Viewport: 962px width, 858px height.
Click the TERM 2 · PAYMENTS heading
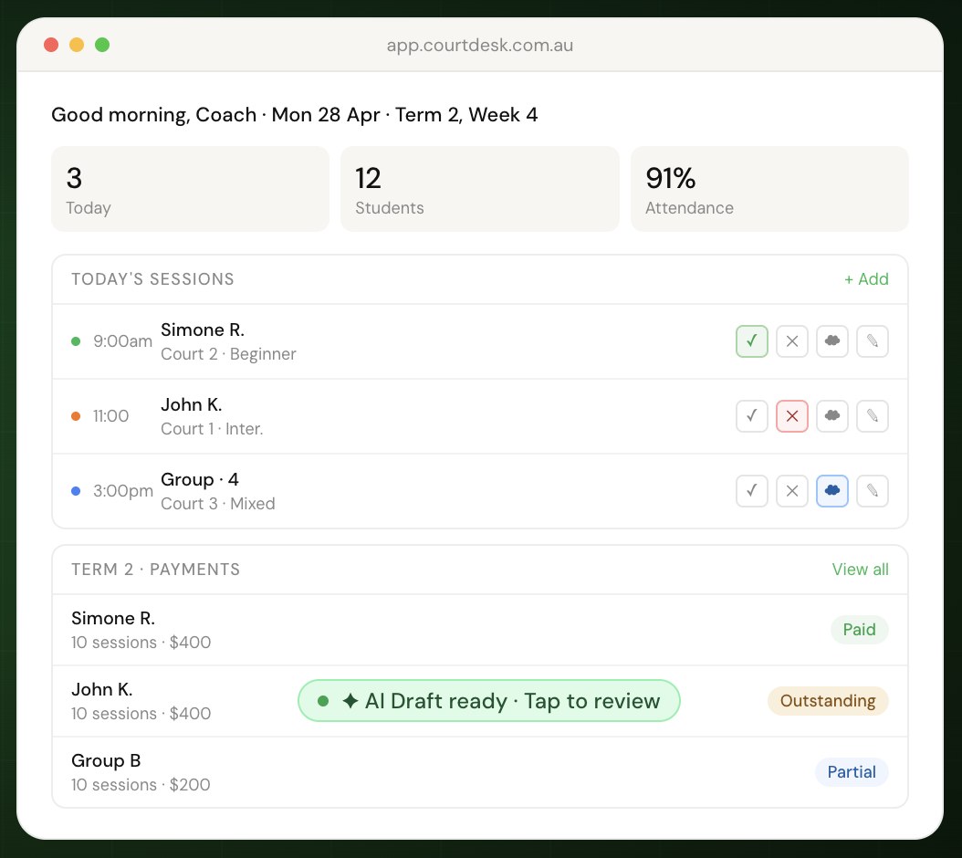coord(156,570)
